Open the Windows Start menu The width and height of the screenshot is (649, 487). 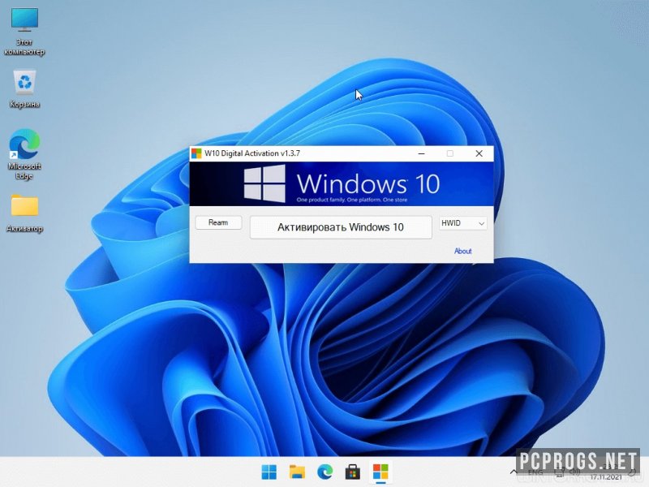click(269, 472)
